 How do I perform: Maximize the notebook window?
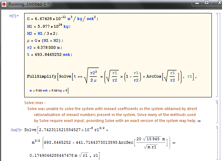tap(206, 3)
